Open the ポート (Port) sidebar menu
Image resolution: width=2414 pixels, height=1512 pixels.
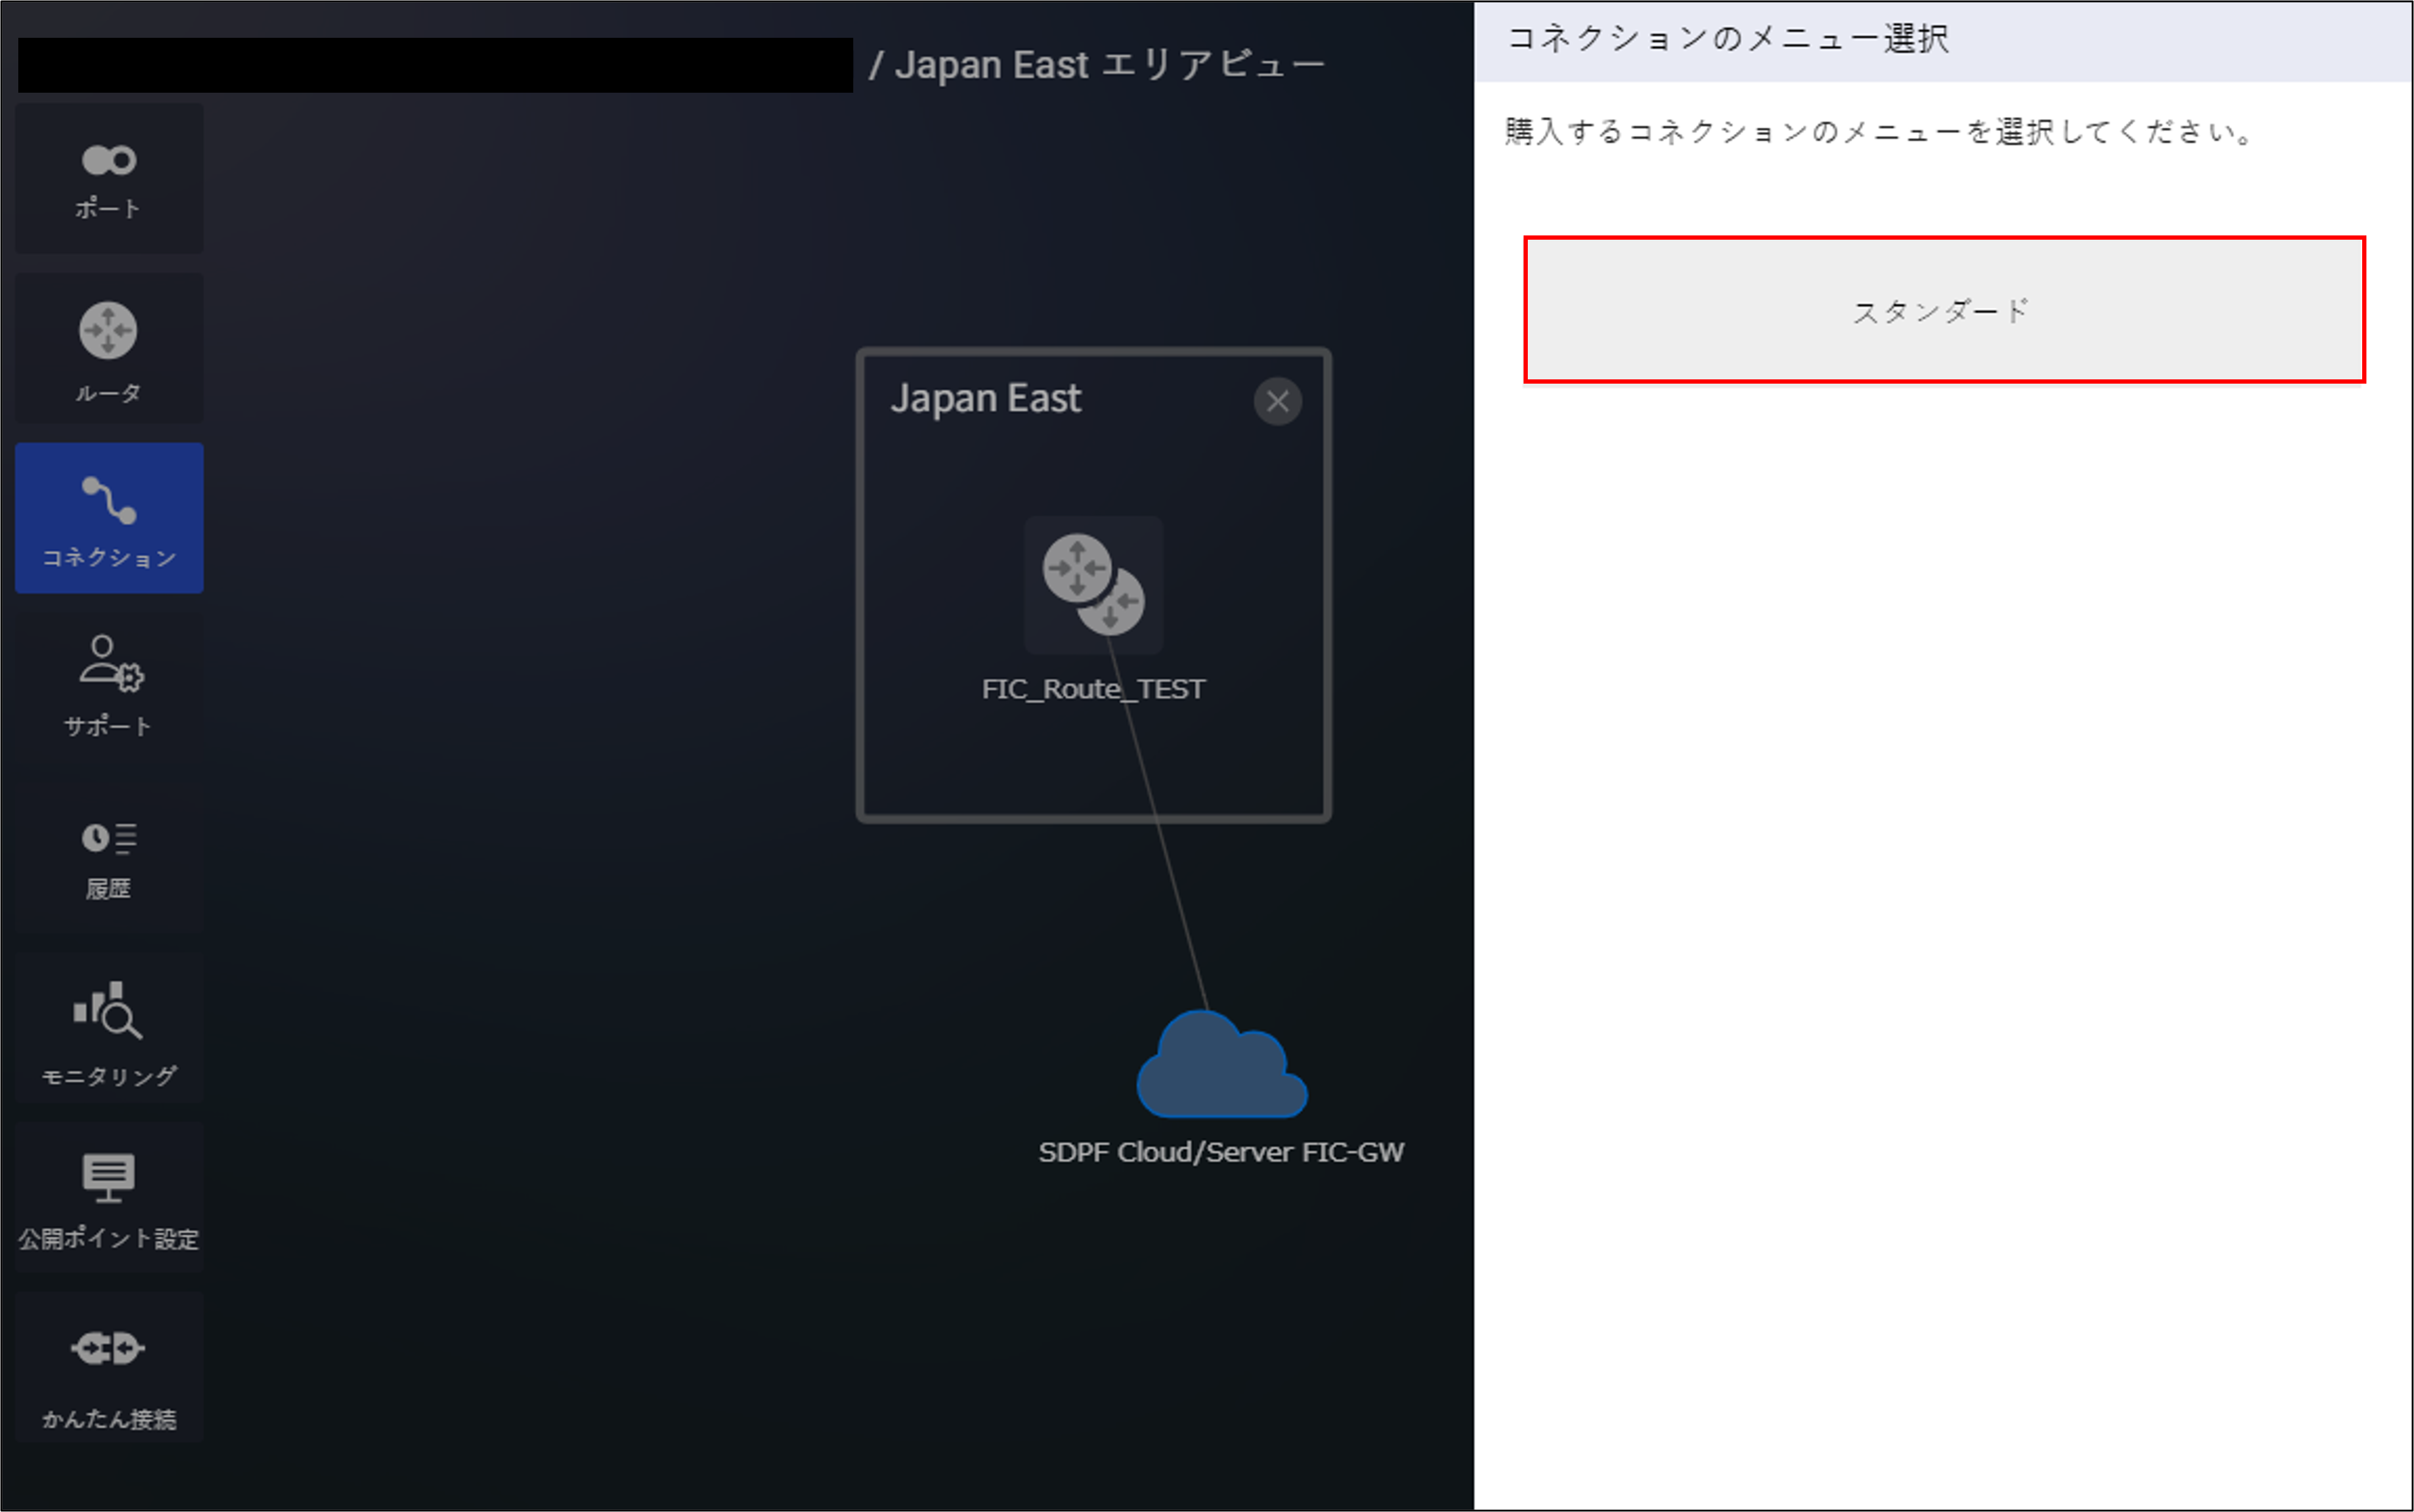pos(109,179)
